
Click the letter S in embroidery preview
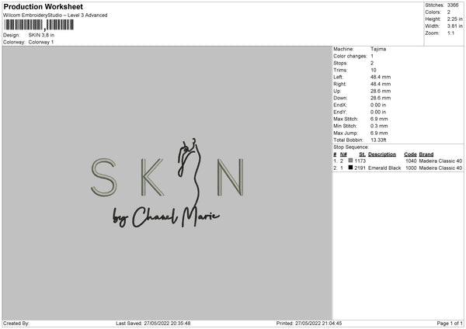(103, 177)
